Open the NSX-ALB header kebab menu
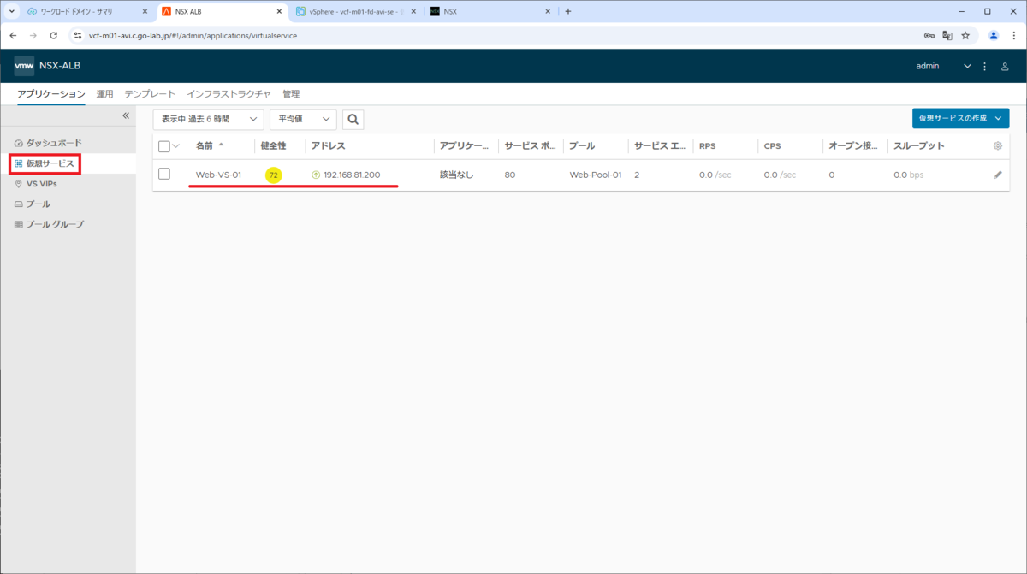This screenshot has width=1027, height=574. click(985, 66)
